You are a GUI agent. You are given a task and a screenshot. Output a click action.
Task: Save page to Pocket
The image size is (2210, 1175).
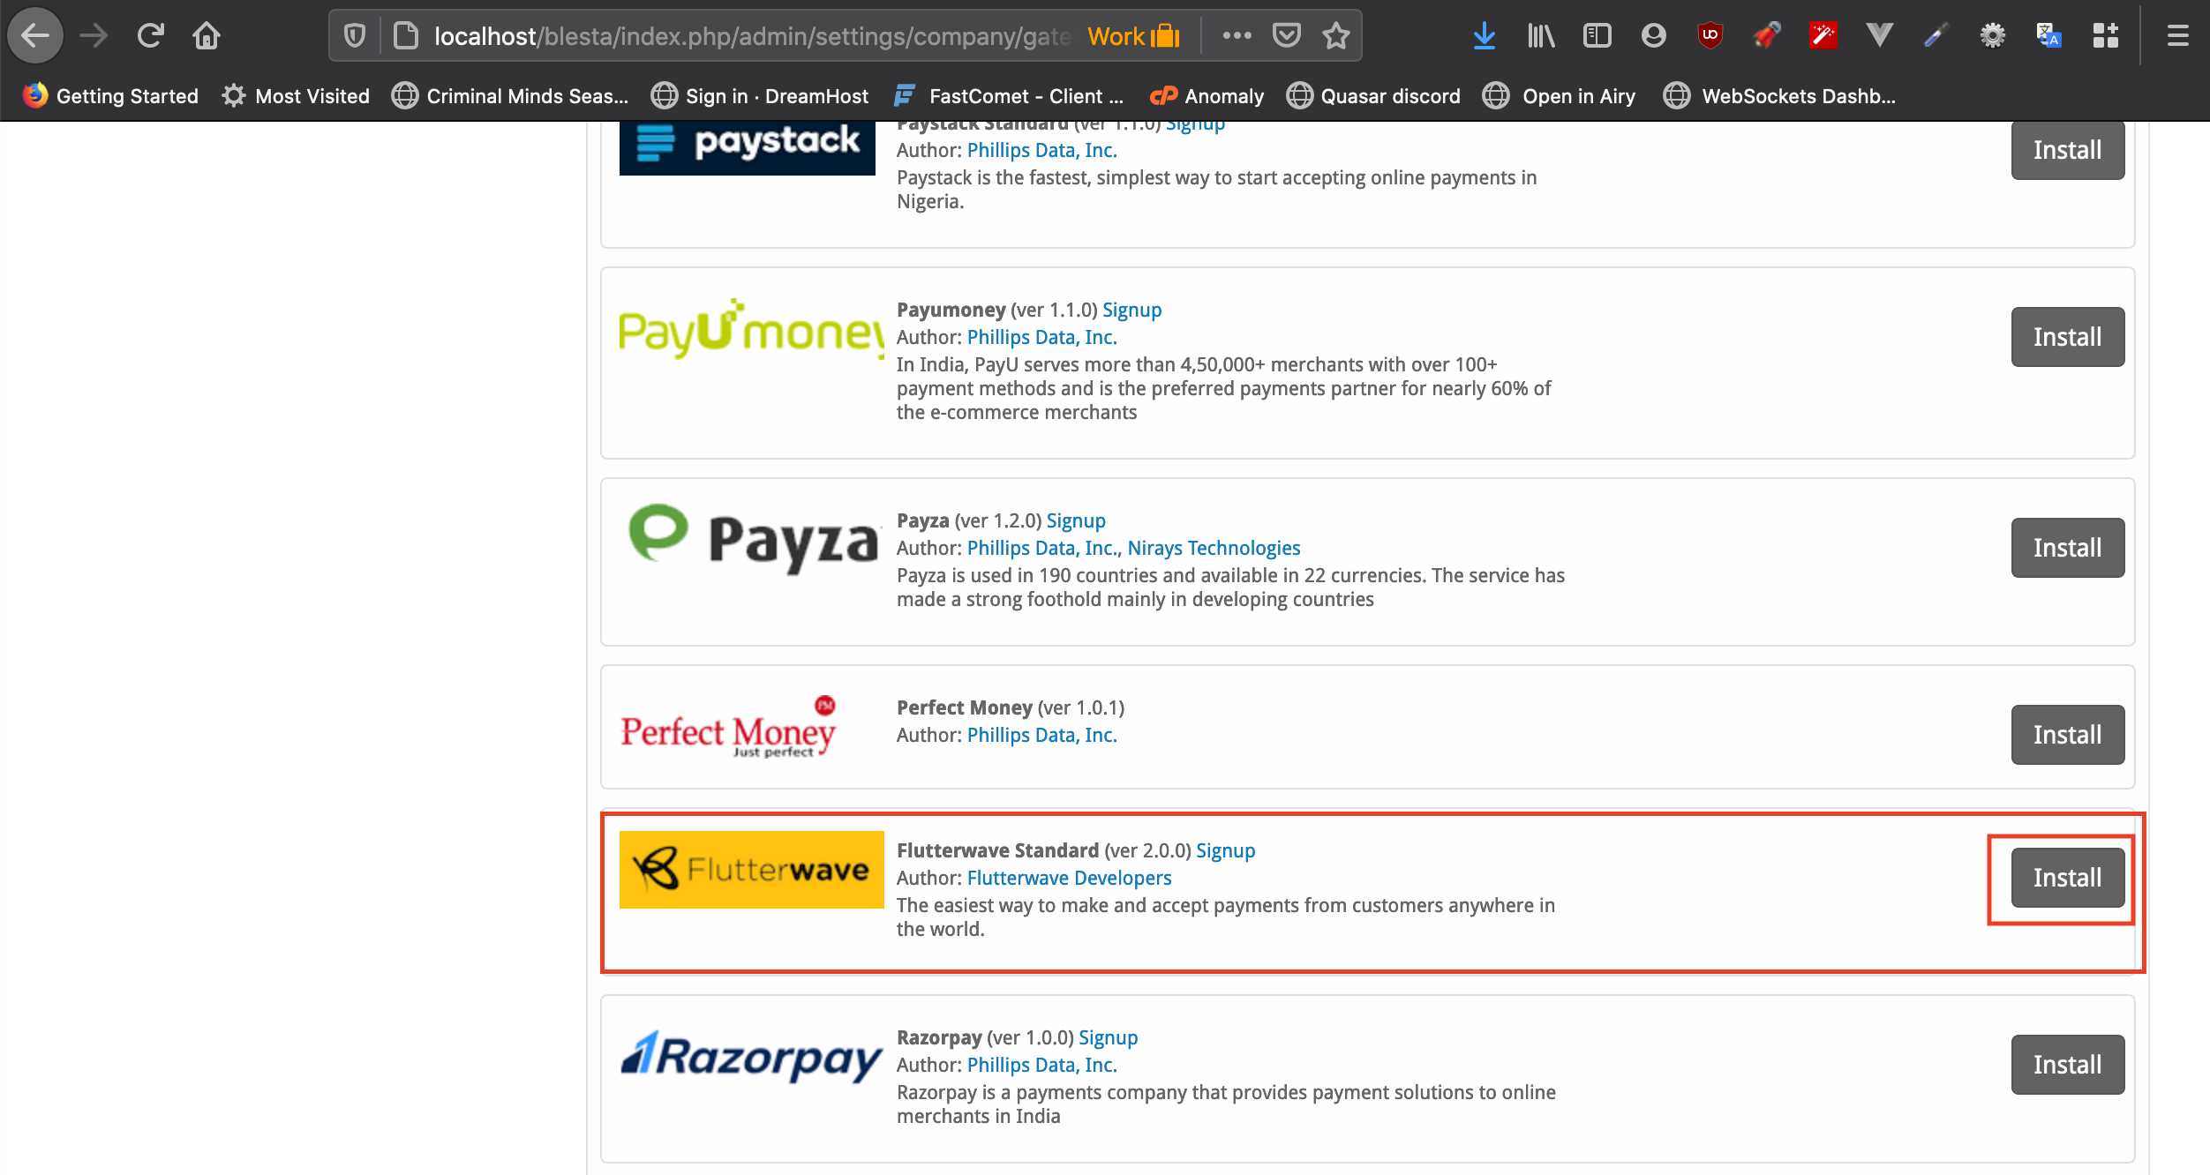tap(1286, 36)
